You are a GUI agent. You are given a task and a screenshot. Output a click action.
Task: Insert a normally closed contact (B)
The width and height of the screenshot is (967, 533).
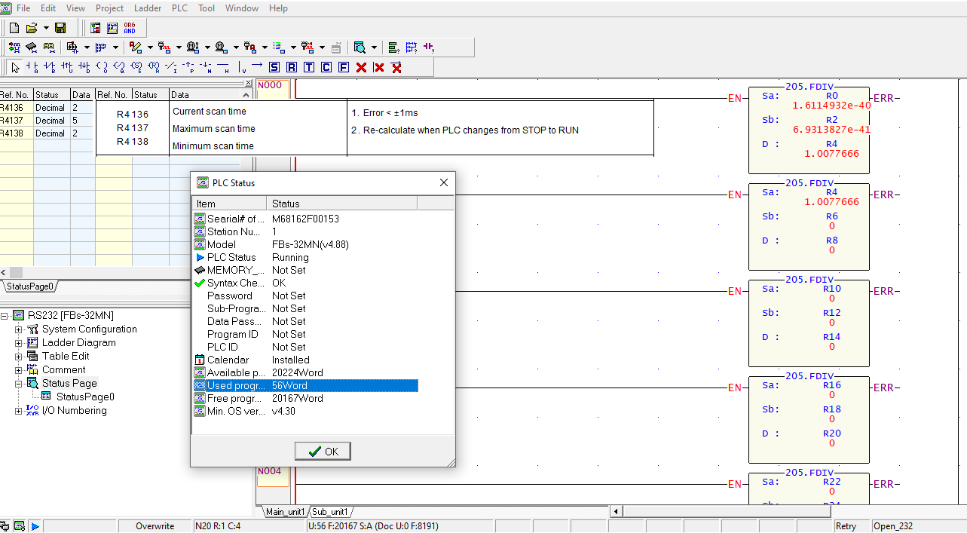(x=50, y=67)
